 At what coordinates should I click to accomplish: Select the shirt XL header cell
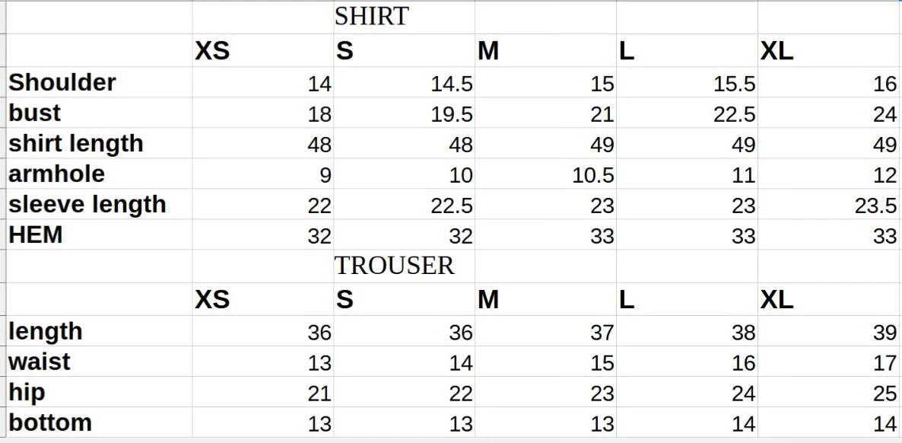tap(829, 51)
